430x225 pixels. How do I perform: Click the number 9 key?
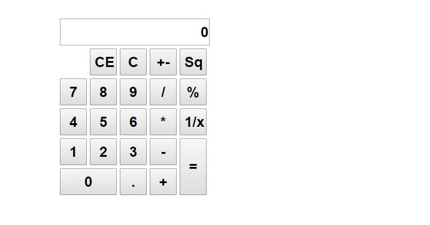133,92
